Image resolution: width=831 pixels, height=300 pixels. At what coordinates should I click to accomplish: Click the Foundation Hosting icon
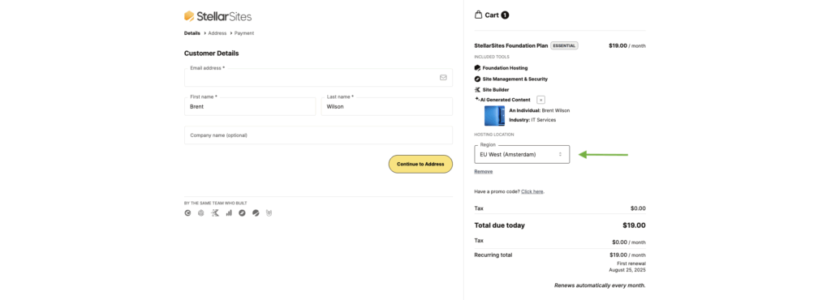point(477,68)
